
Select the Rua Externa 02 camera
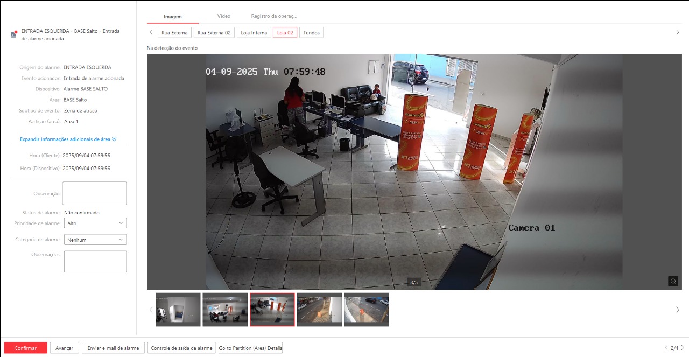214,33
